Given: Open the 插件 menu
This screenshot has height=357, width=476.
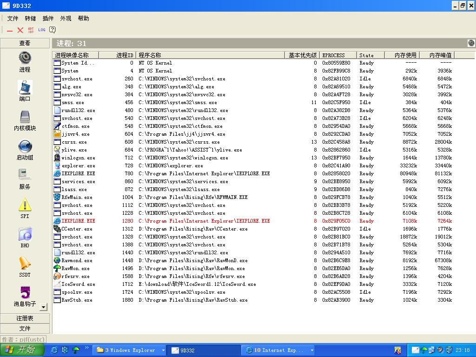Looking at the screenshot, I should [48, 19].
